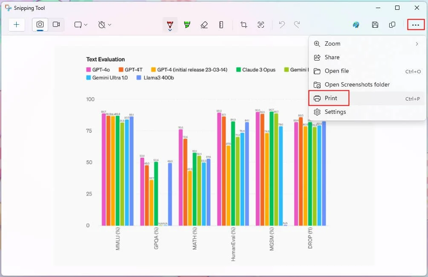Choose Print from the menu
Image resolution: width=428 pixels, height=277 pixels.
367,98
